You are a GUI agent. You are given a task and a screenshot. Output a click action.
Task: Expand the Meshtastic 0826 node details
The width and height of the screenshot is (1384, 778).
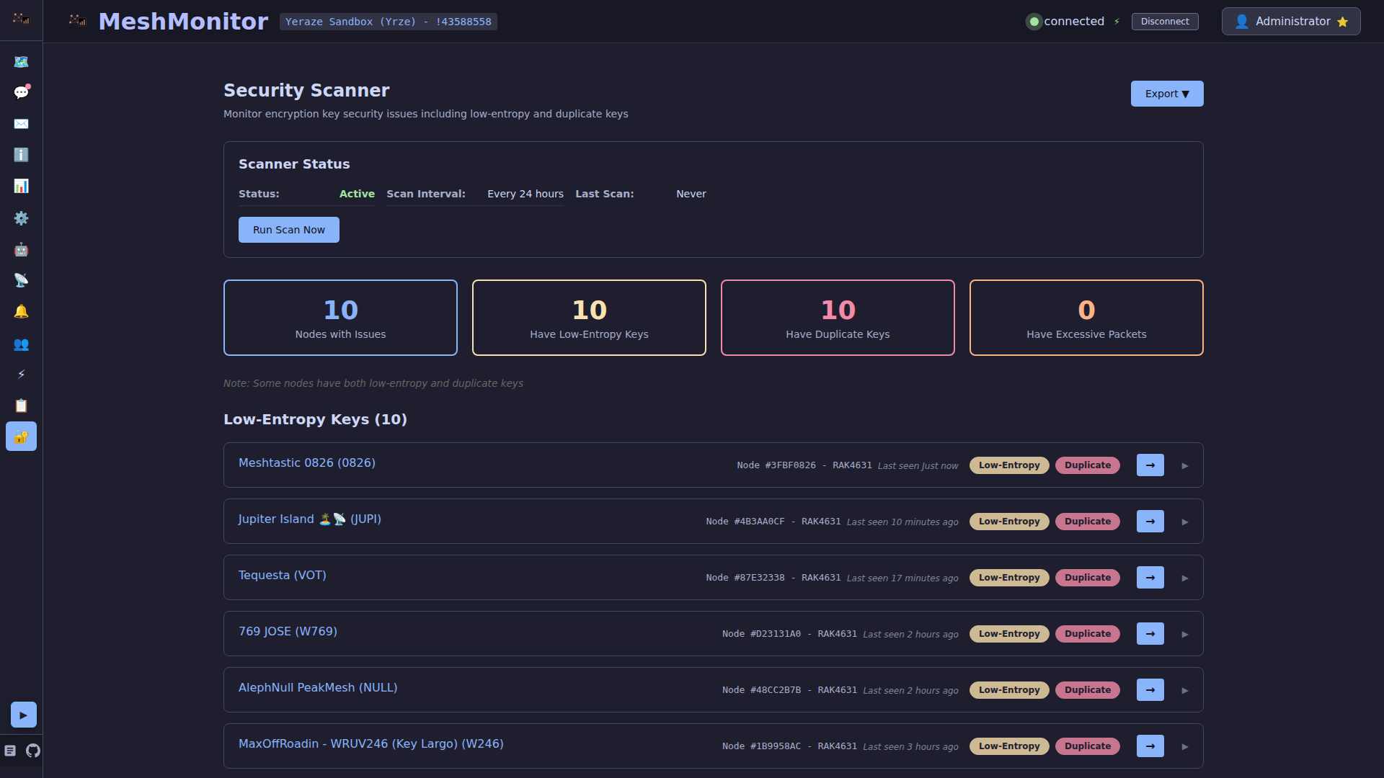1184,466
